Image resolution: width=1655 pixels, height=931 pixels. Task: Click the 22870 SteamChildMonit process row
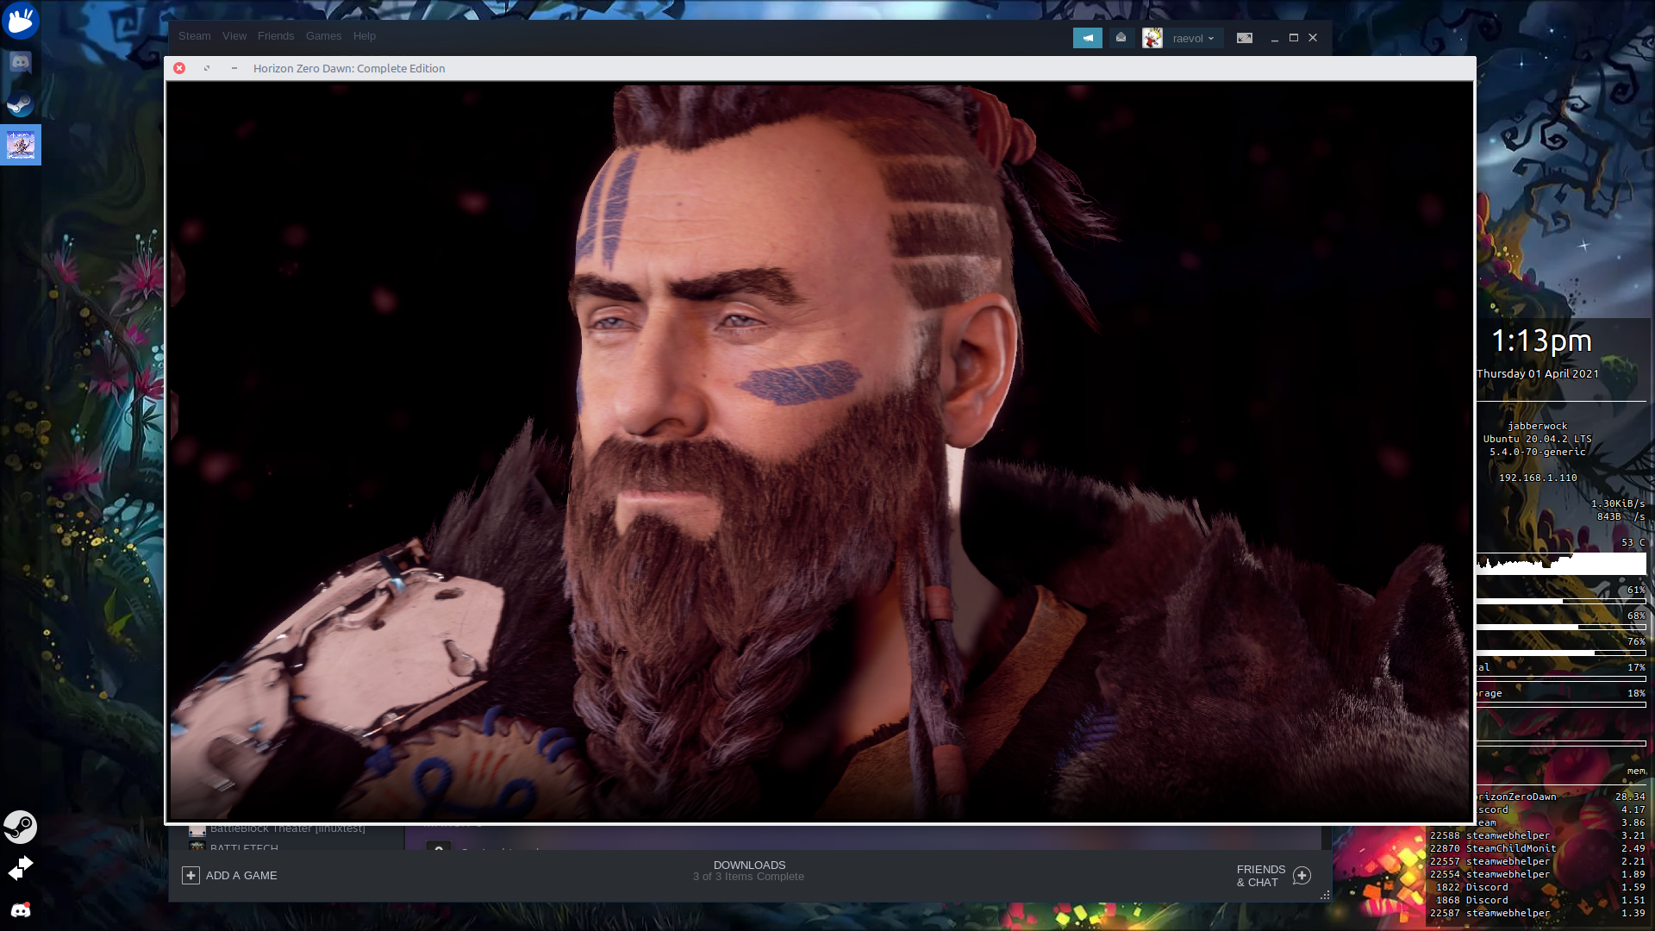[x=1537, y=848]
